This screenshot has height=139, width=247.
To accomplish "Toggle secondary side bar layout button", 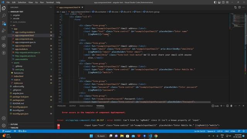I will 223,2.
